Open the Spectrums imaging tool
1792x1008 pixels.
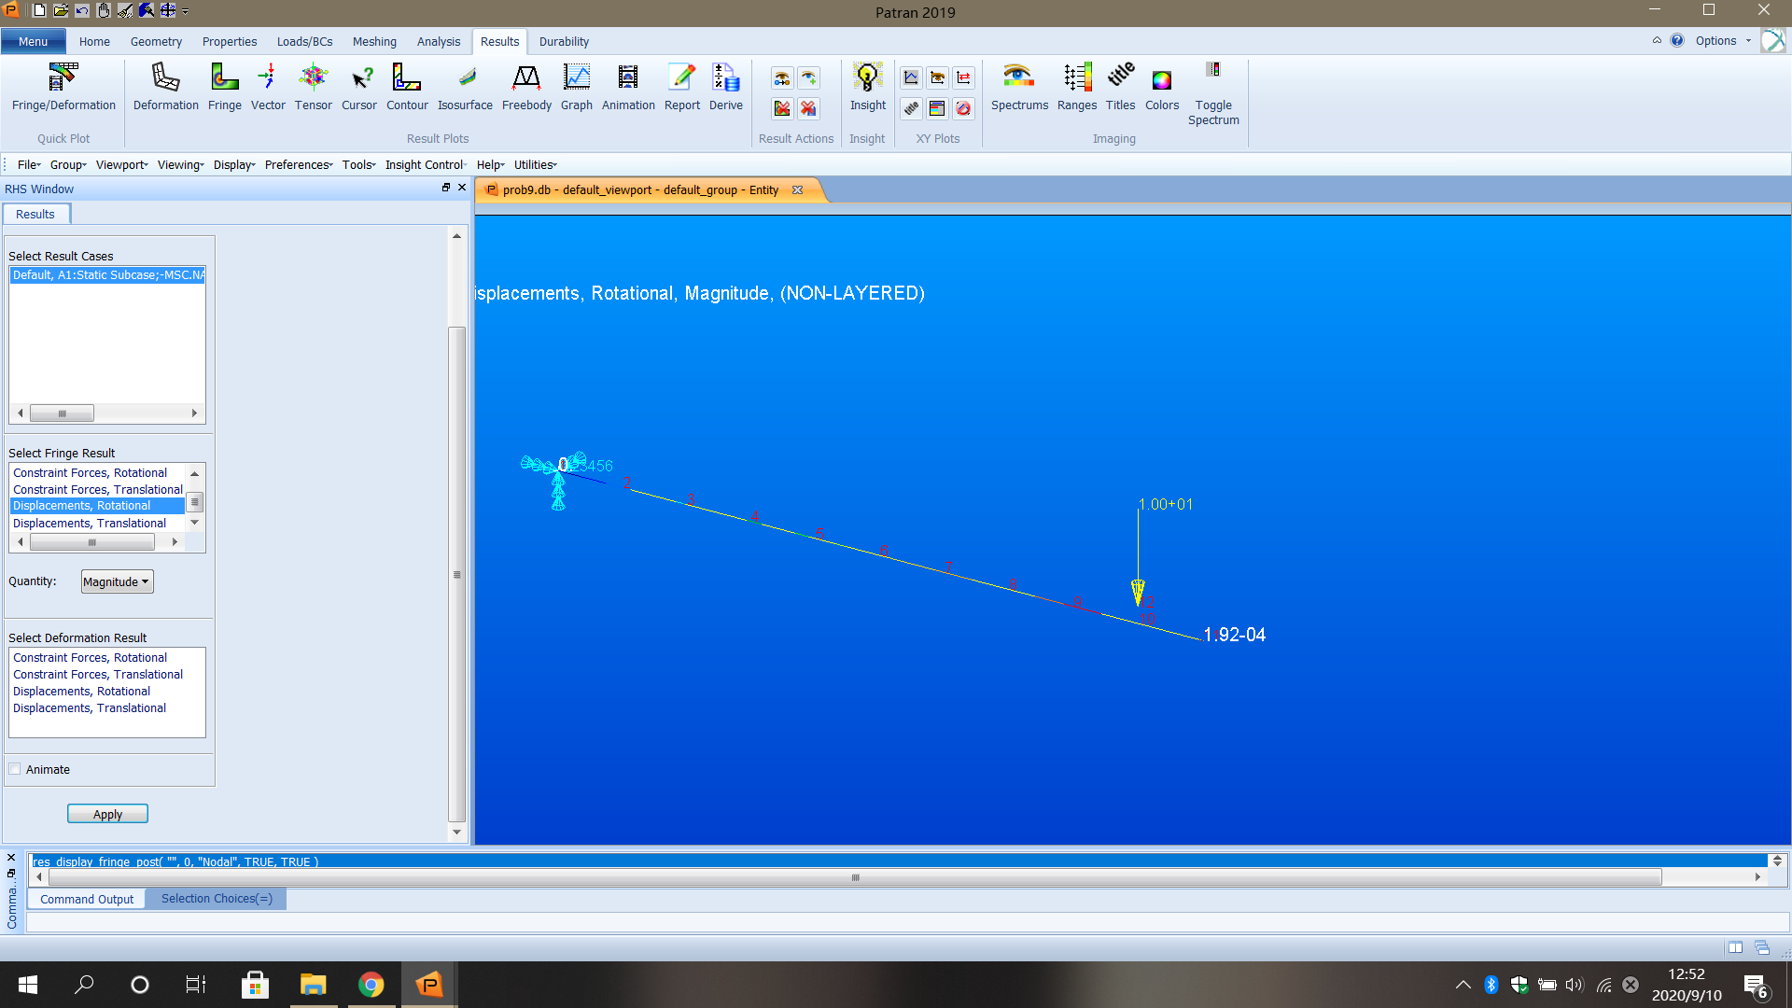[1019, 86]
